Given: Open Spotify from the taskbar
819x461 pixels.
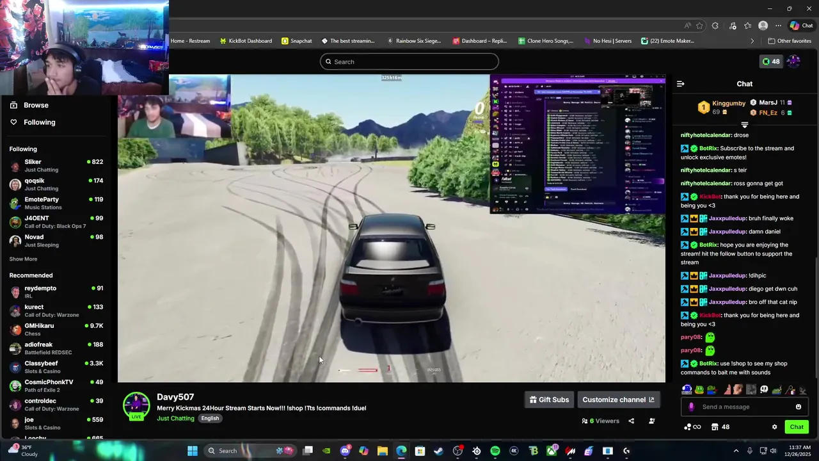Looking at the screenshot, I should click(495, 451).
